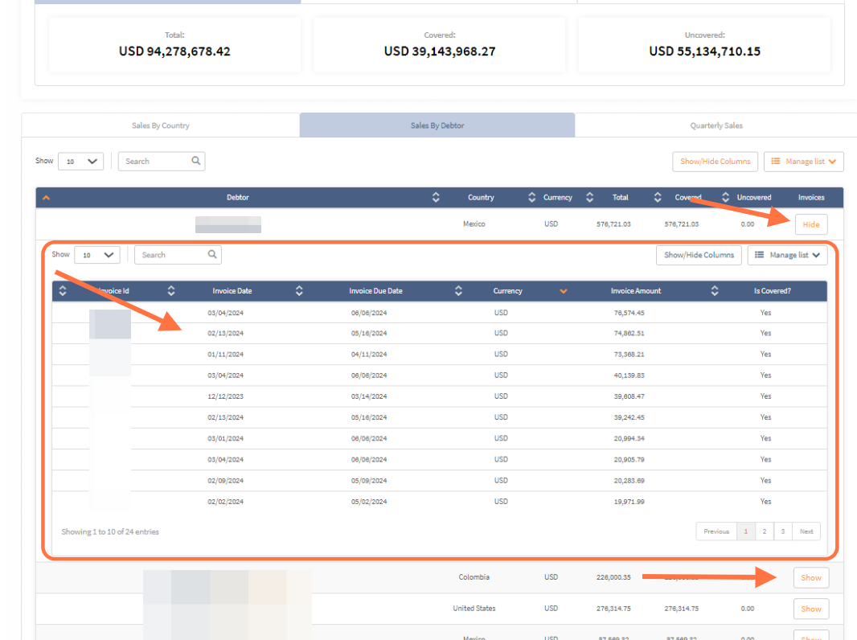Screen dimensions: 857x640
Task: Go to Next page of invoices
Action: tap(806, 531)
